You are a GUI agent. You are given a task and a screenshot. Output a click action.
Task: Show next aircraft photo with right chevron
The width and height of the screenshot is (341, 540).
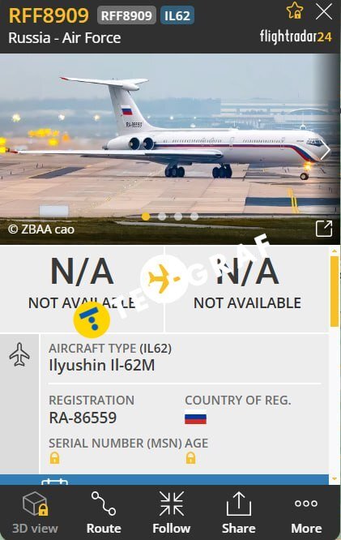326,150
